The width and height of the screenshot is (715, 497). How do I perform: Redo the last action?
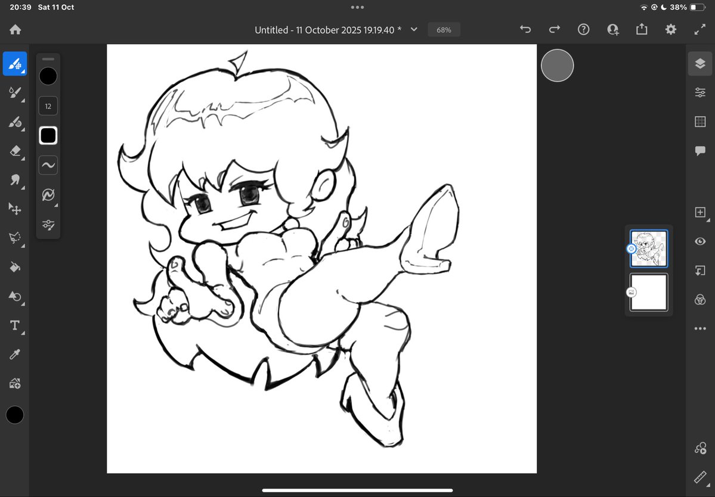pyautogui.click(x=555, y=30)
